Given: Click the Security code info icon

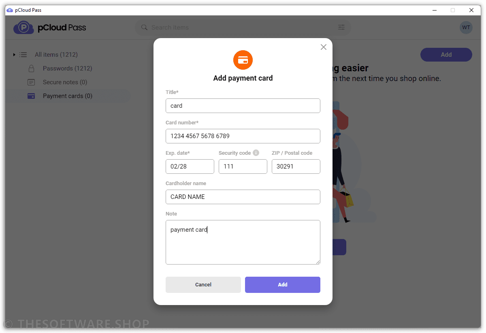Looking at the screenshot, I should pyautogui.click(x=256, y=153).
